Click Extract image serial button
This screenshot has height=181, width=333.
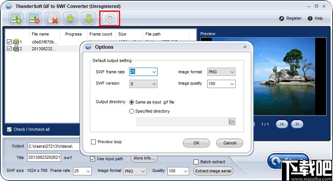213,171
